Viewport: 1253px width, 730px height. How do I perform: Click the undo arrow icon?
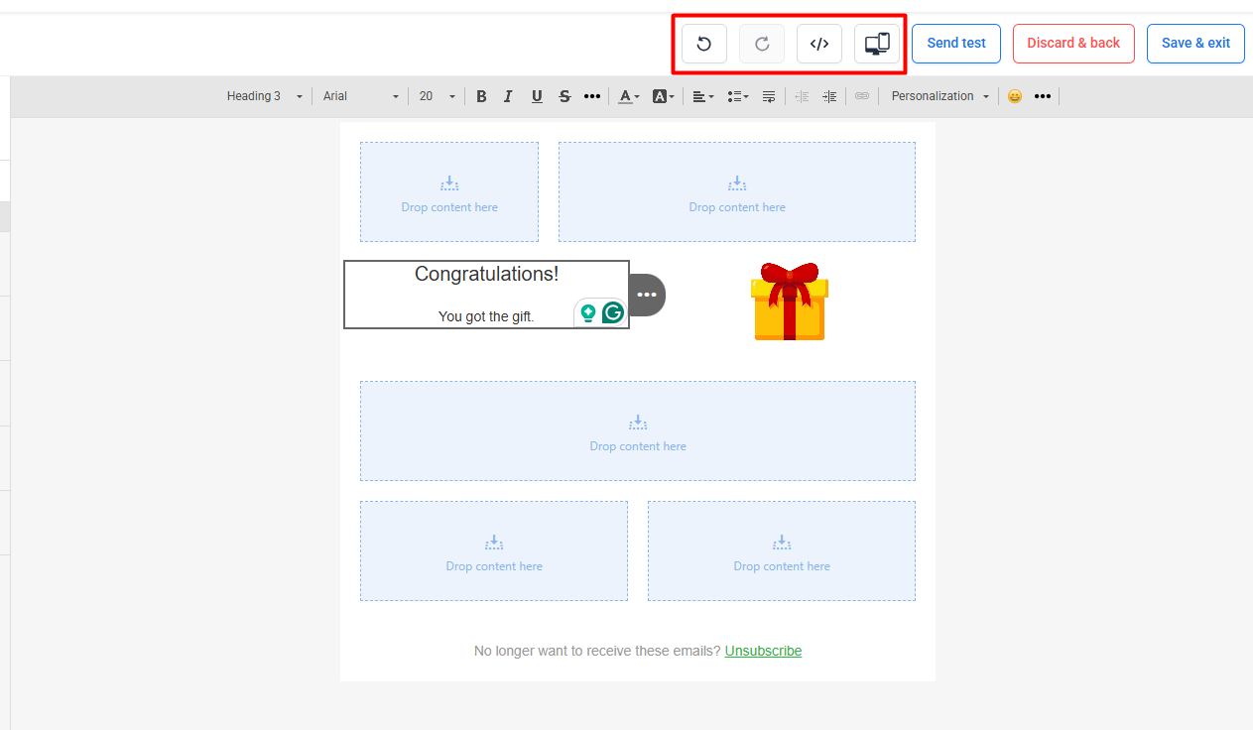(x=704, y=44)
